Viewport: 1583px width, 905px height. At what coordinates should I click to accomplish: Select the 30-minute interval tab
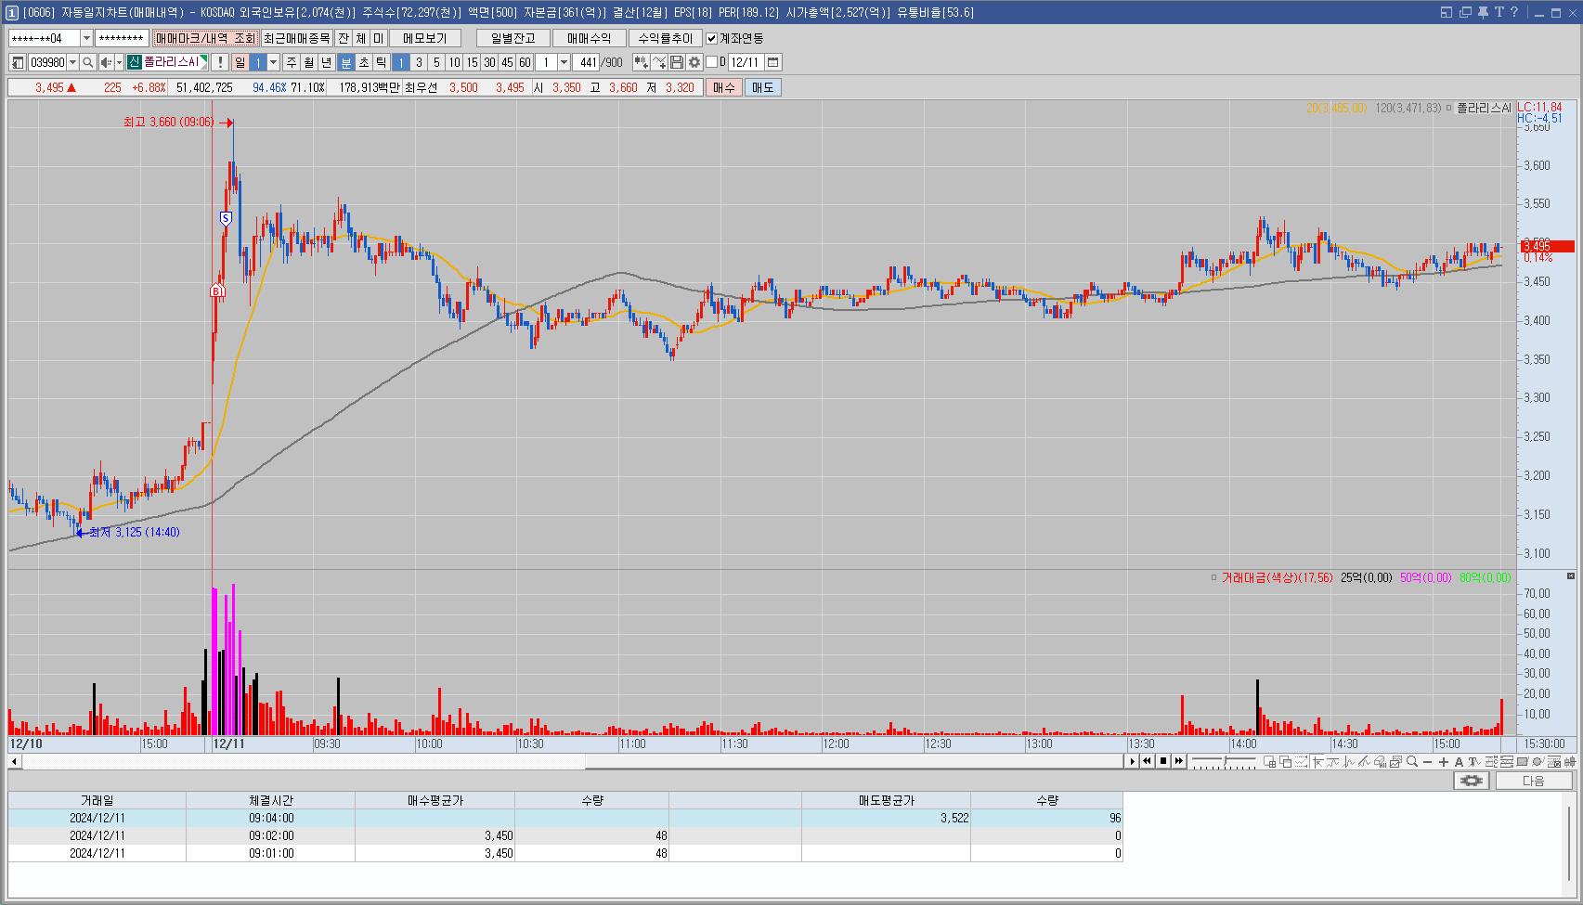(x=489, y=62)
